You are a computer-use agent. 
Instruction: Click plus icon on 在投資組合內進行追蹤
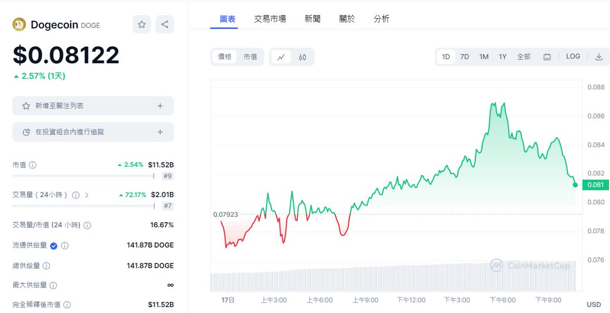(x=160, y=132)
